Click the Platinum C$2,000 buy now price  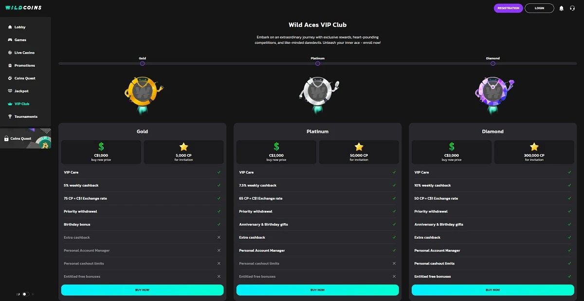pos(276,152)
